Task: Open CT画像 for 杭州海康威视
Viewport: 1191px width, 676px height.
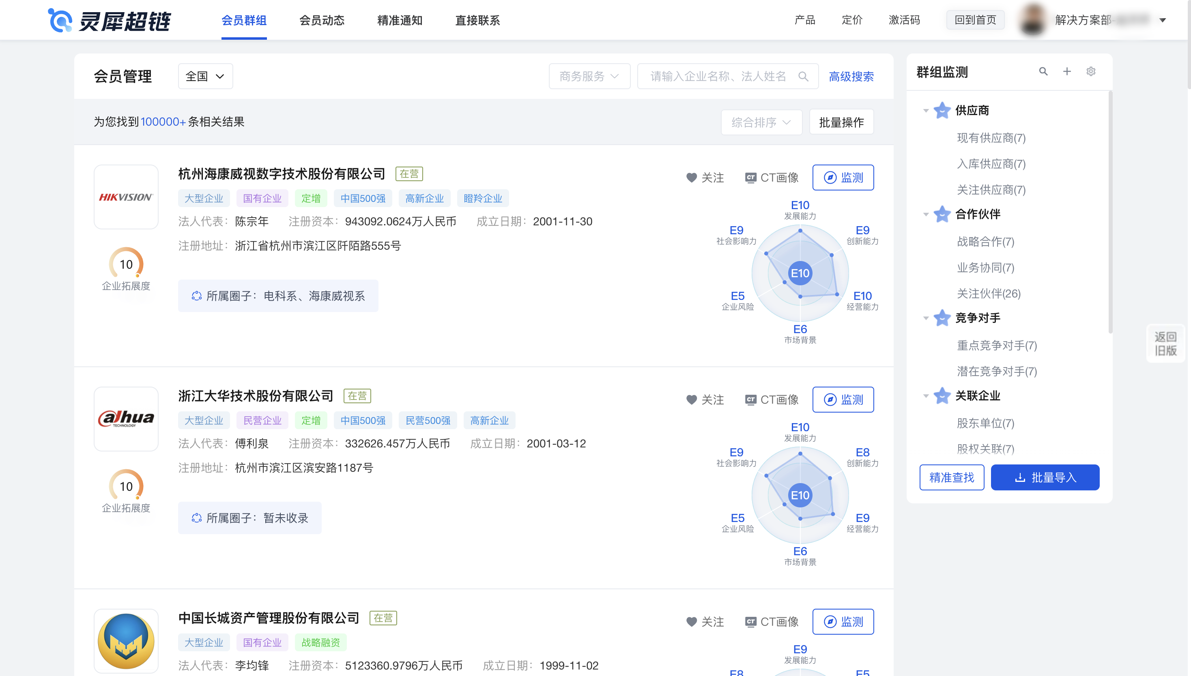Action: [x=772, y=178]
